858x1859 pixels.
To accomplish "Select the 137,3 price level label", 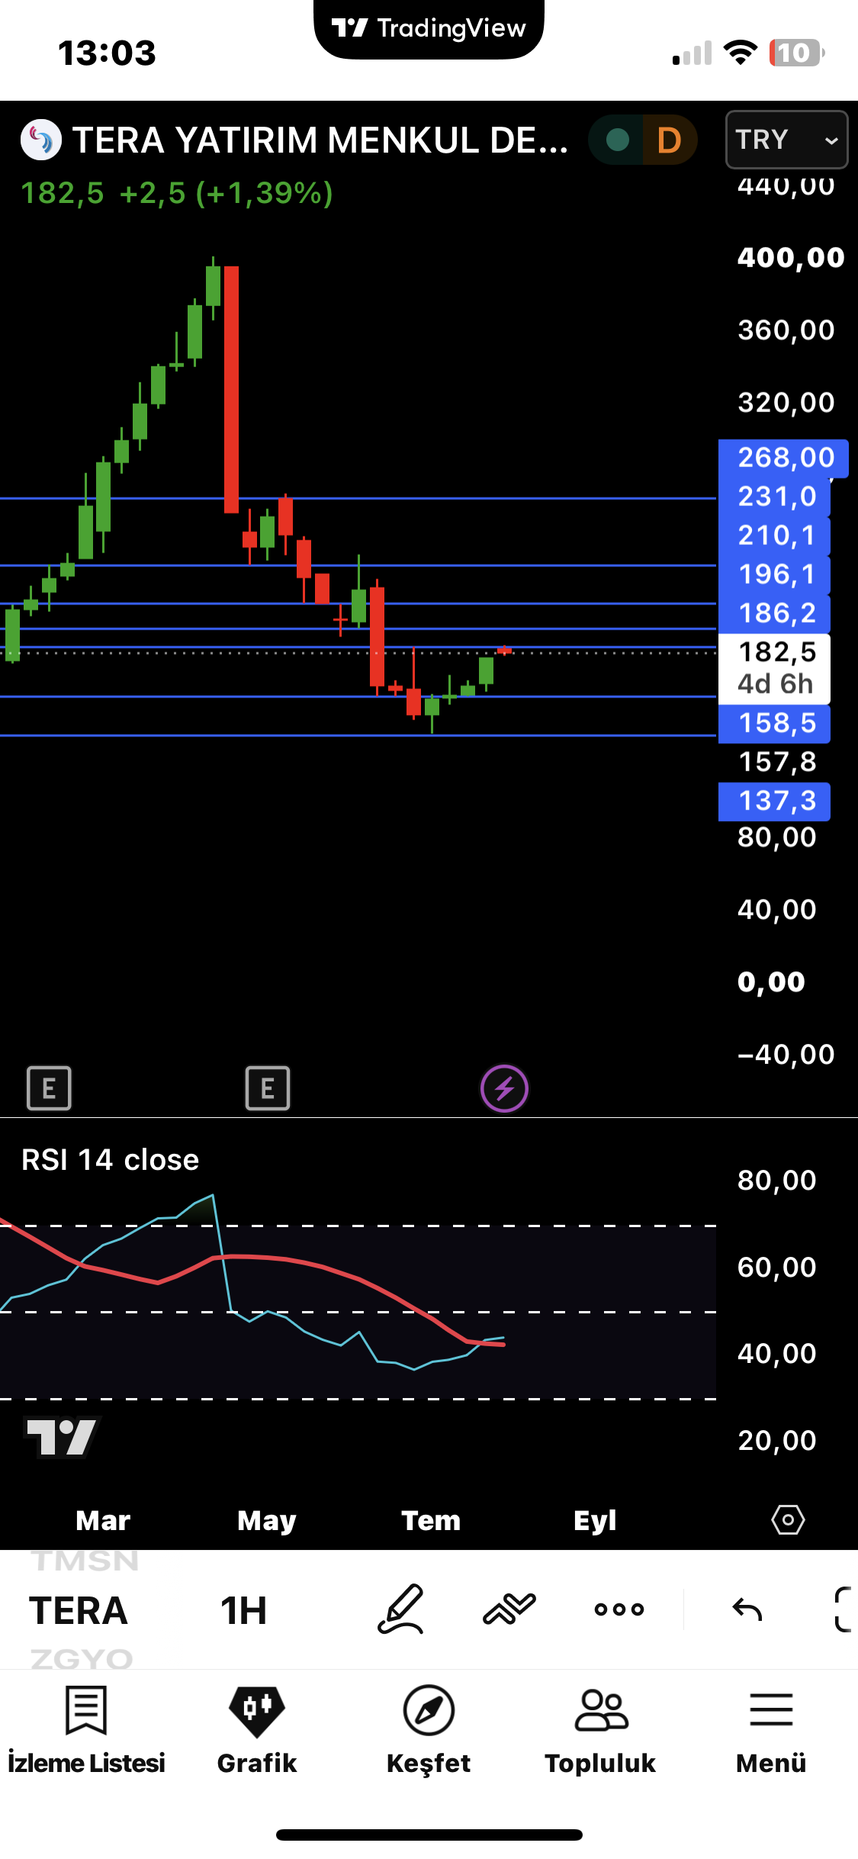I will 774,801.
